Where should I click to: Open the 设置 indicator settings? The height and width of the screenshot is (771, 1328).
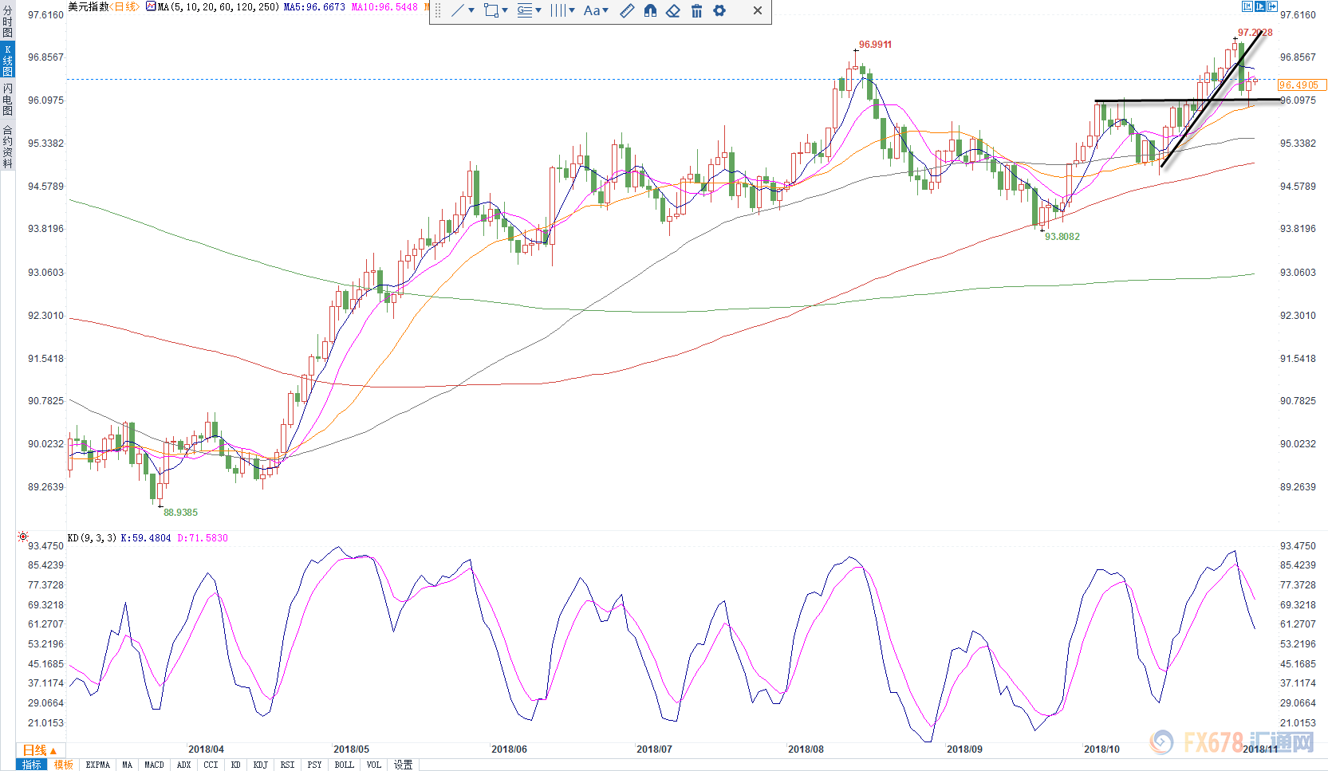(404, 765)
